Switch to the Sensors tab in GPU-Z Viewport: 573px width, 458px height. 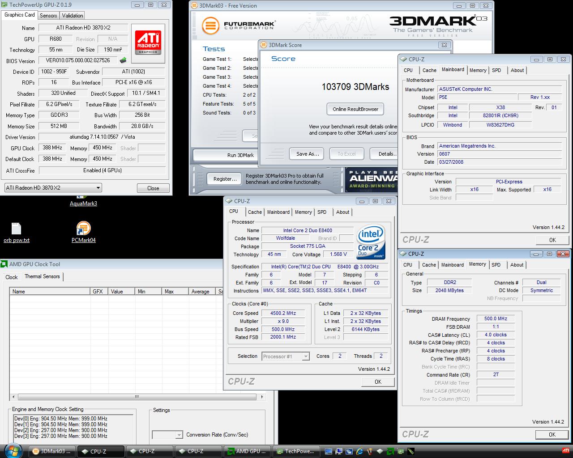[x=48, y=15]
